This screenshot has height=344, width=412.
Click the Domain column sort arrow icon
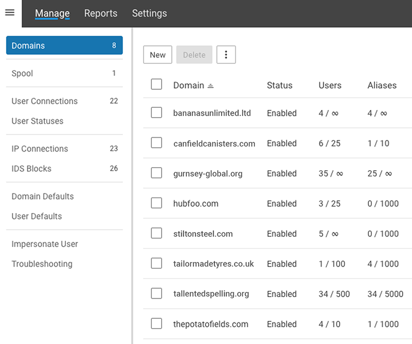click(x=211, y=86)
